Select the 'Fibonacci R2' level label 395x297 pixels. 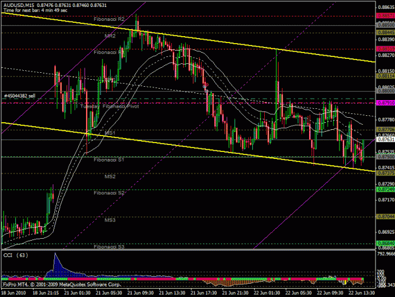[x=109, y=19]
